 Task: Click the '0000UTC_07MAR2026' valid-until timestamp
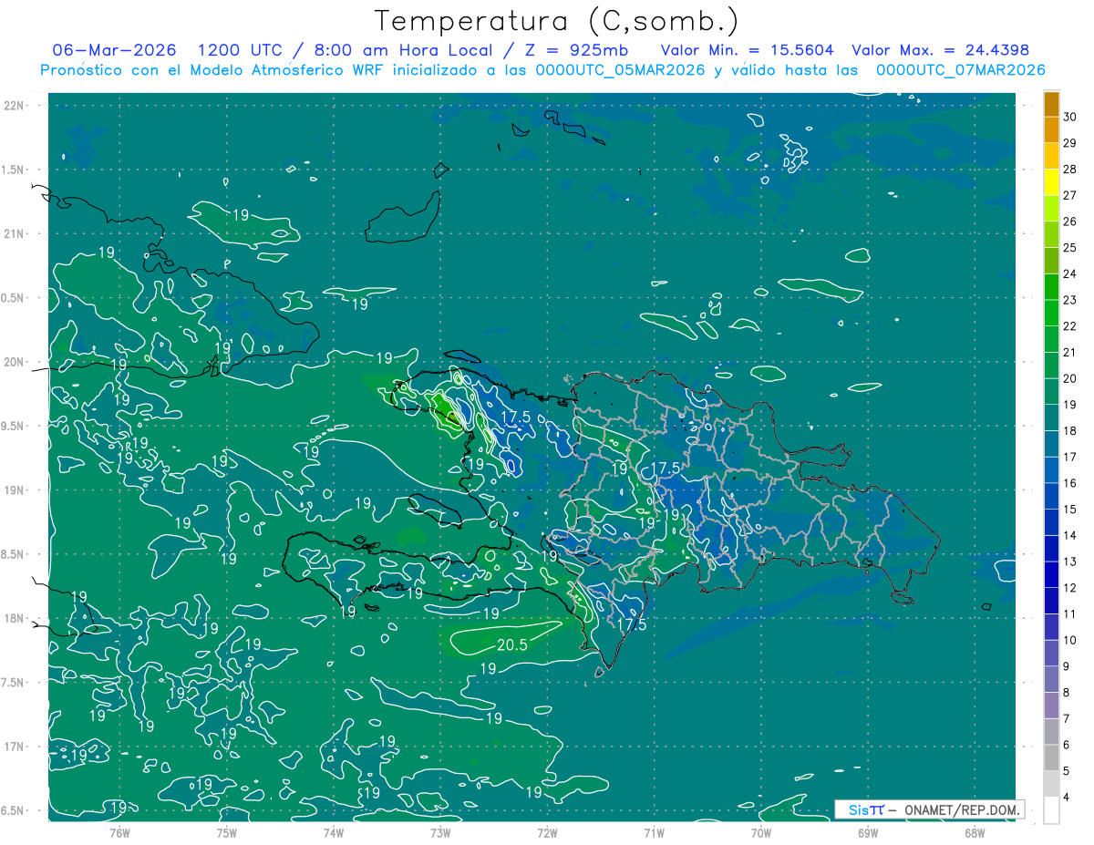tap(959, 70)
